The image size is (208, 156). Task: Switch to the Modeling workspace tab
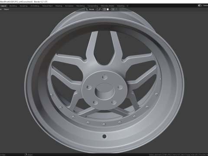13,6
